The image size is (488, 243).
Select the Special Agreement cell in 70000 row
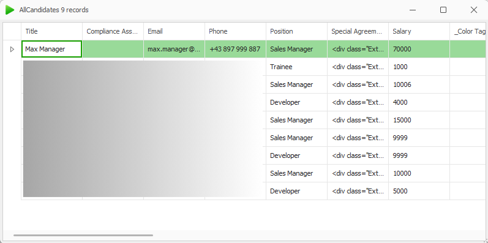(x=358, y=49)
